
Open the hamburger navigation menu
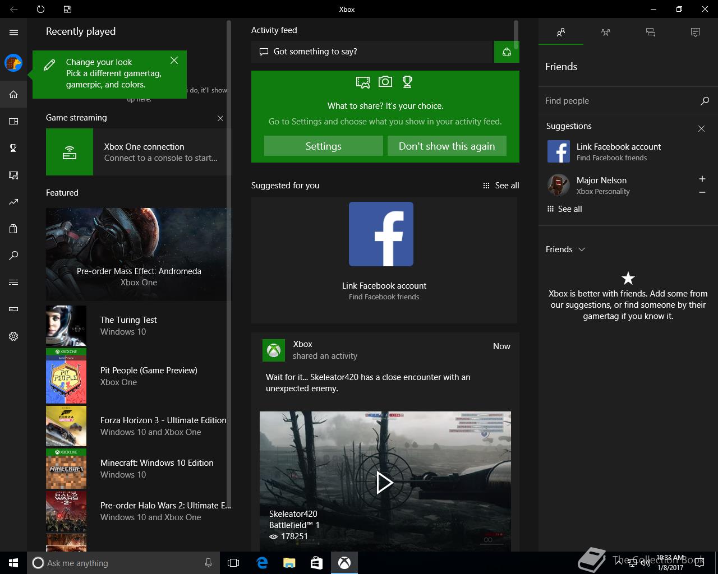point(13,33)
